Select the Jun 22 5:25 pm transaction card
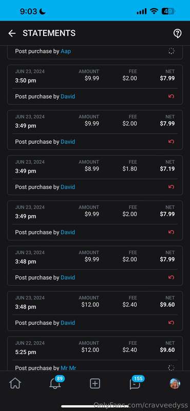Image resolution: width=190 pixels, height=411 pixels. pos(95,353)
